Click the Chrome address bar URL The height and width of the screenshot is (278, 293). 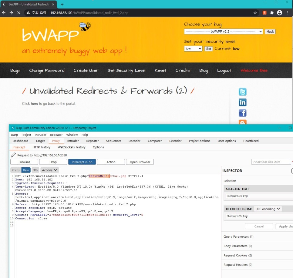89,13
